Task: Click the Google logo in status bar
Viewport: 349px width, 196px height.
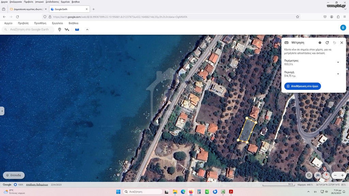Action: pyautogui.click(x=7, y=185)
